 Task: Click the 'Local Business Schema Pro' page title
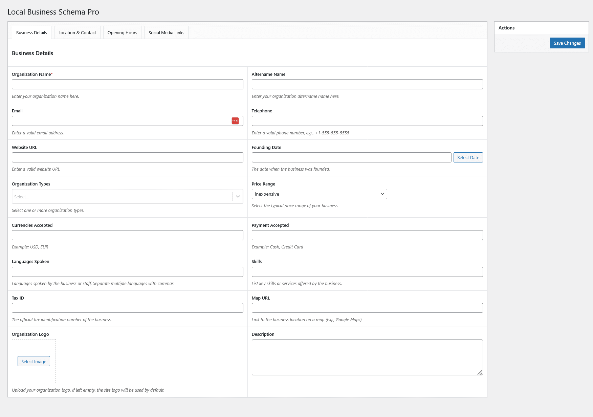coord(53,12)
